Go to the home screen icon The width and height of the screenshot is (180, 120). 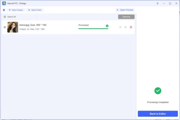4,10
